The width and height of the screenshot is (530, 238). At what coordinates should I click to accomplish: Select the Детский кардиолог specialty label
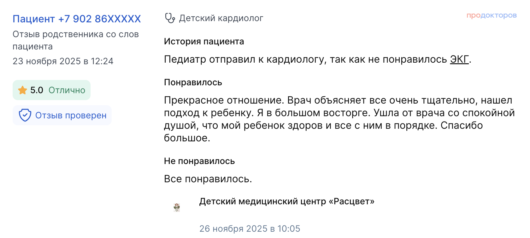(221, 18)
